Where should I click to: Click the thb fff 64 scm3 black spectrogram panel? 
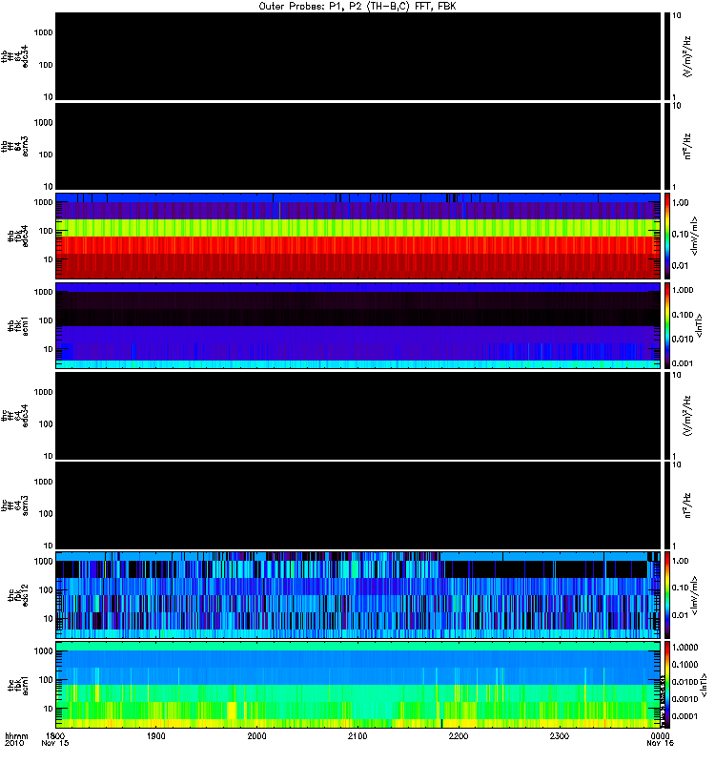[357, 147]
